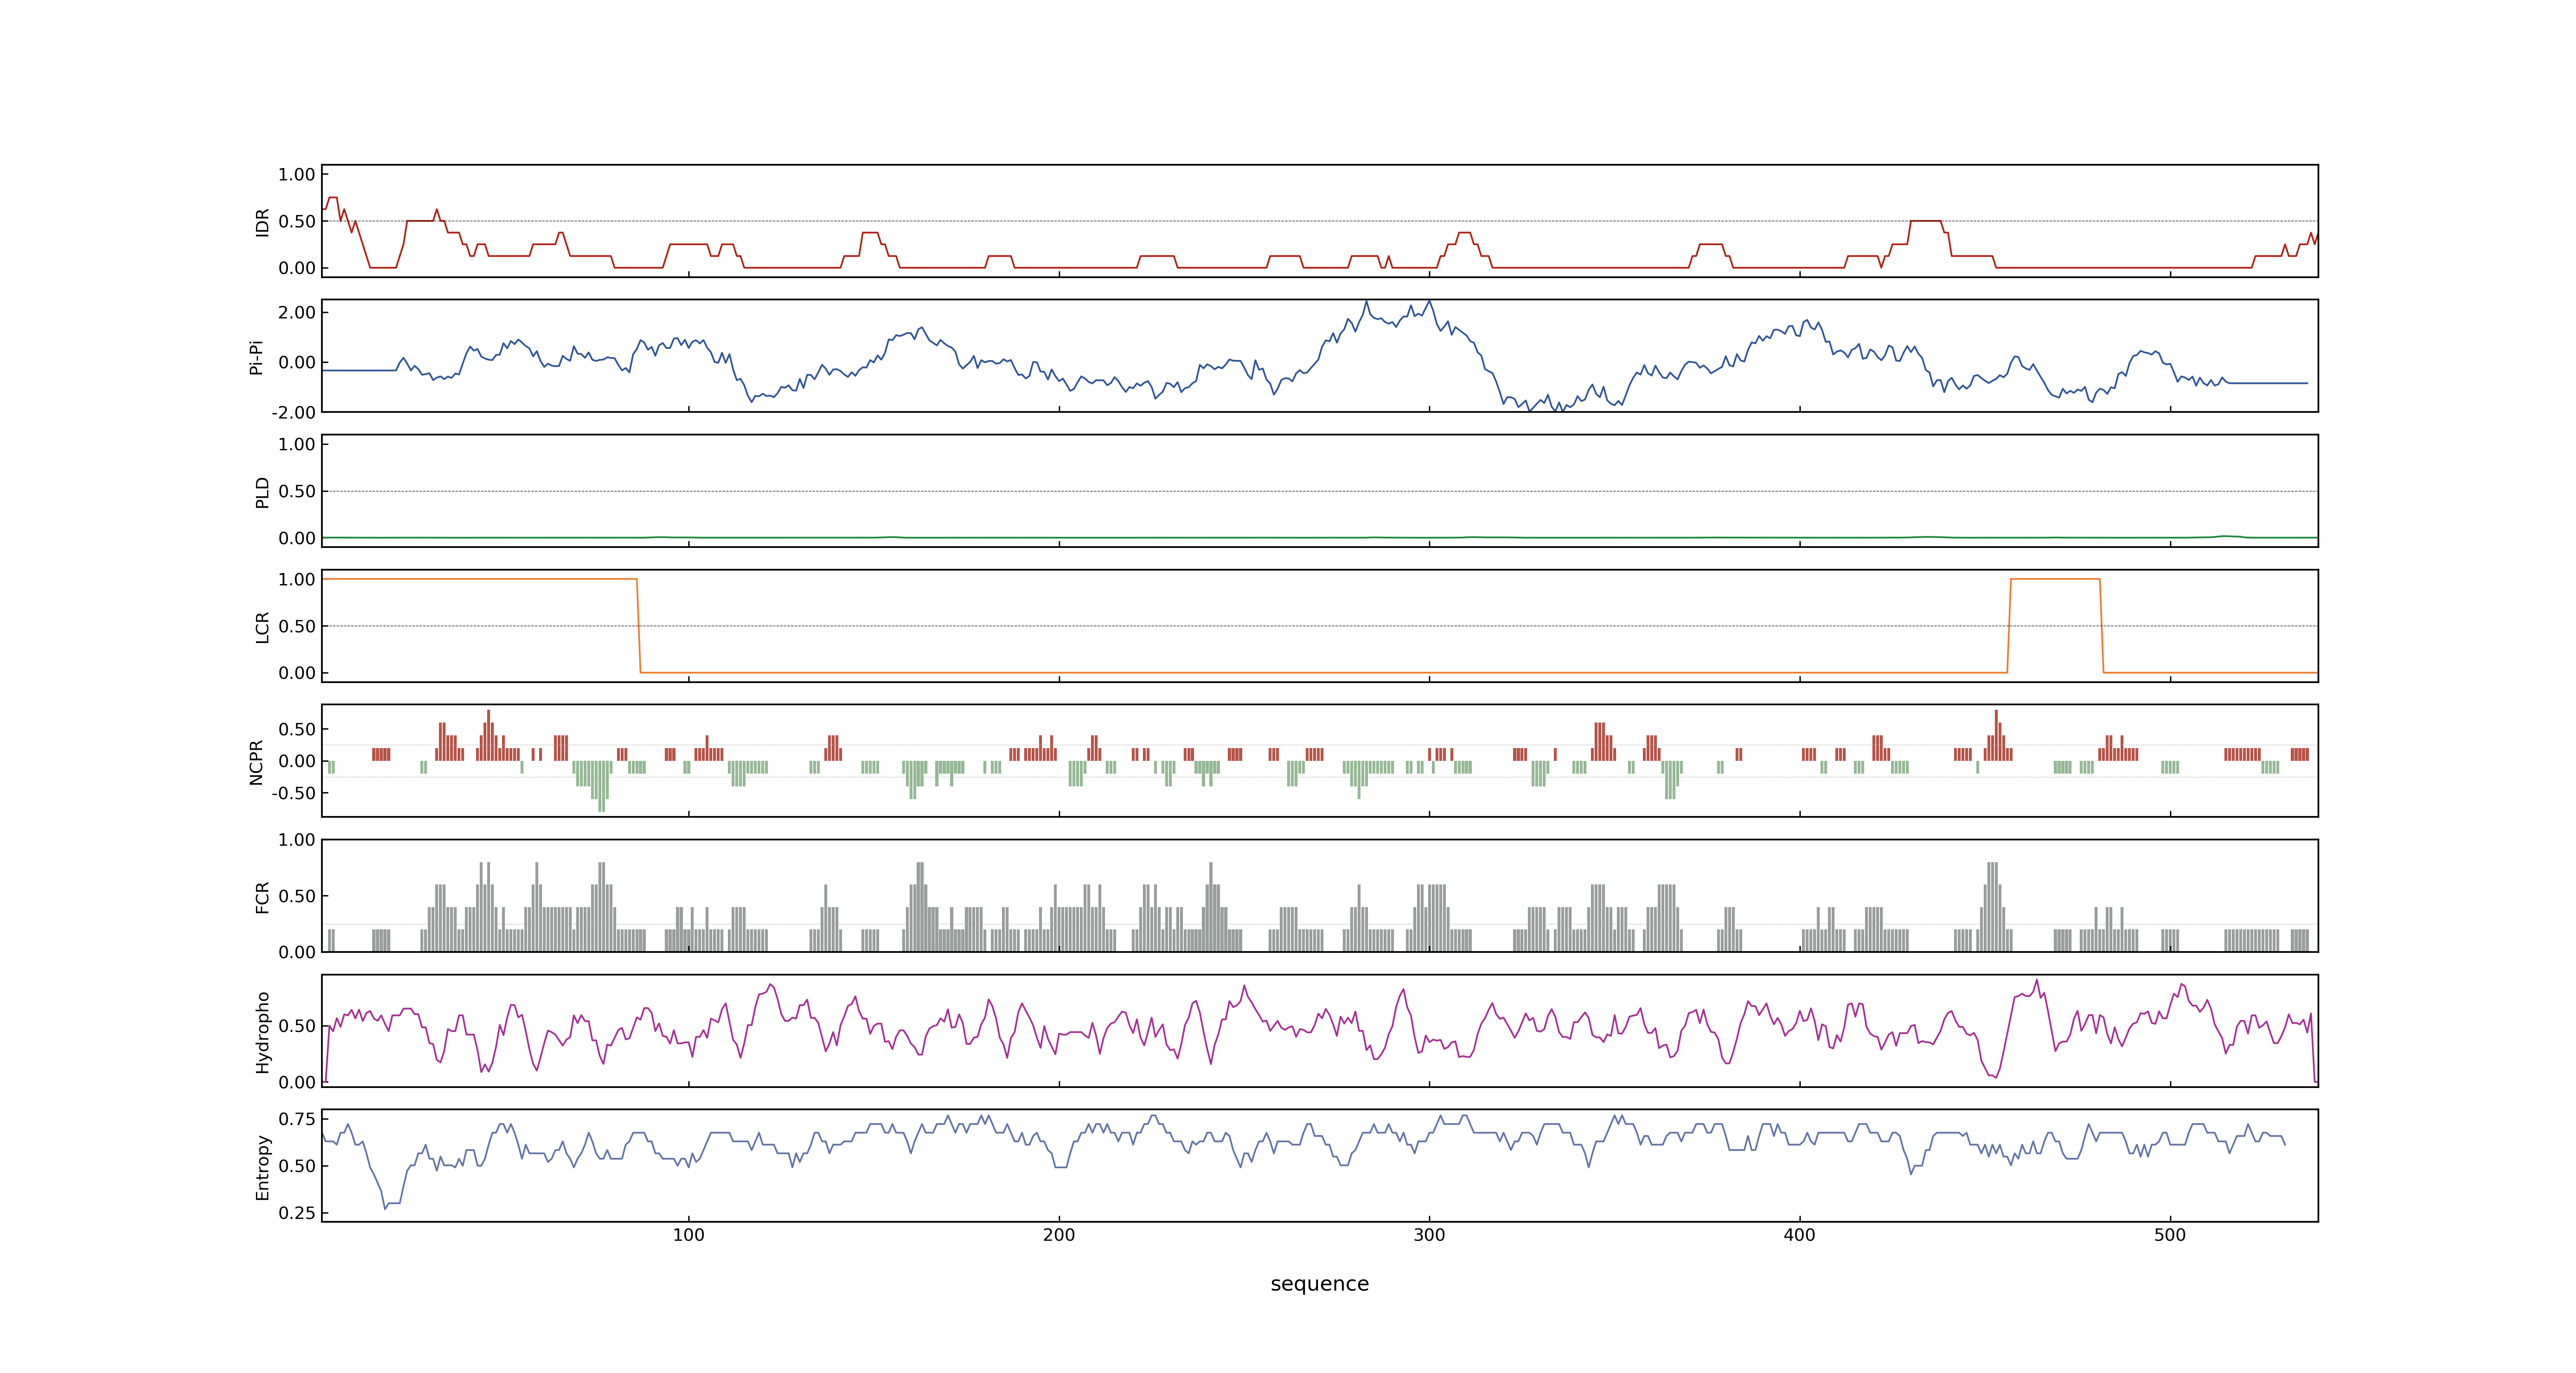
Task: Click the LCR axis label
Action: 263,627
